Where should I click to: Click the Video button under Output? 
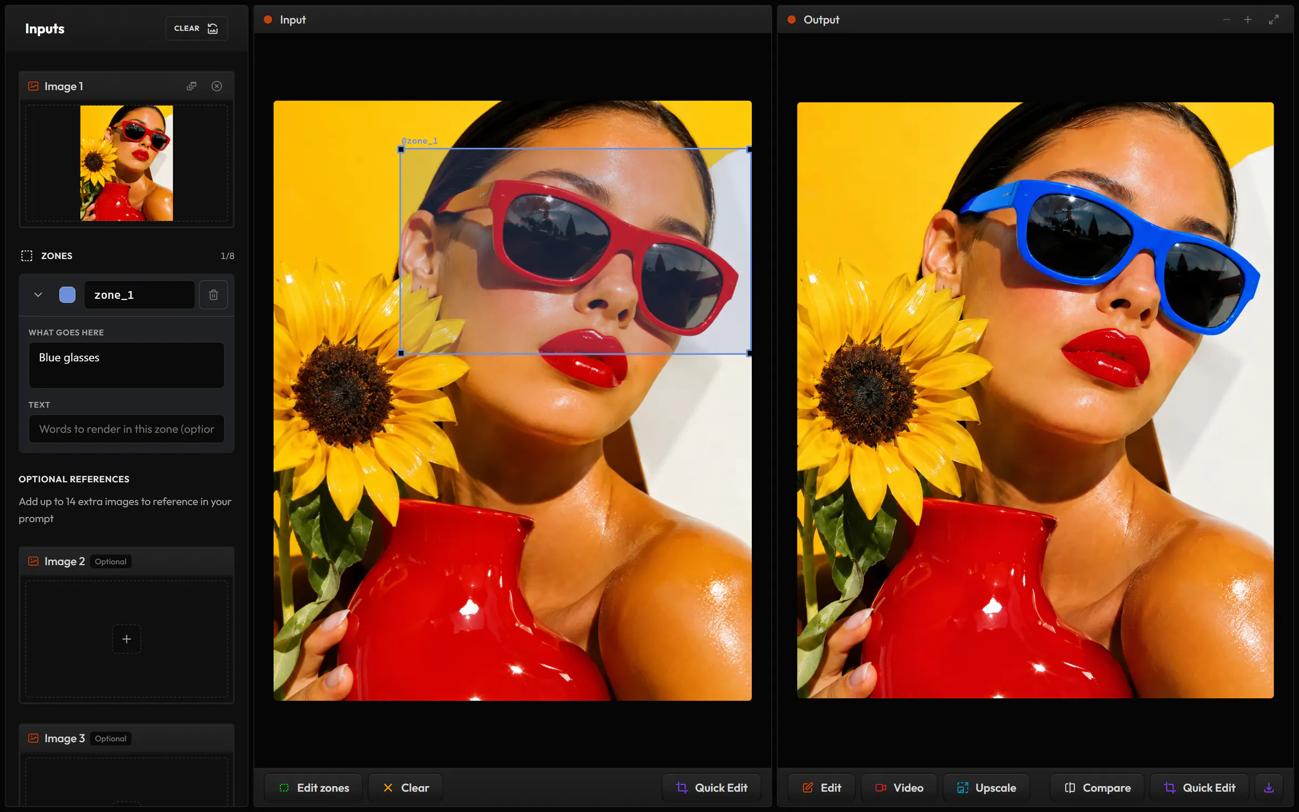[900, 788]
